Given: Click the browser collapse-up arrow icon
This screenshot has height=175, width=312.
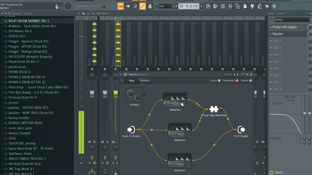Looking at the screenshot, I should 2,14.
